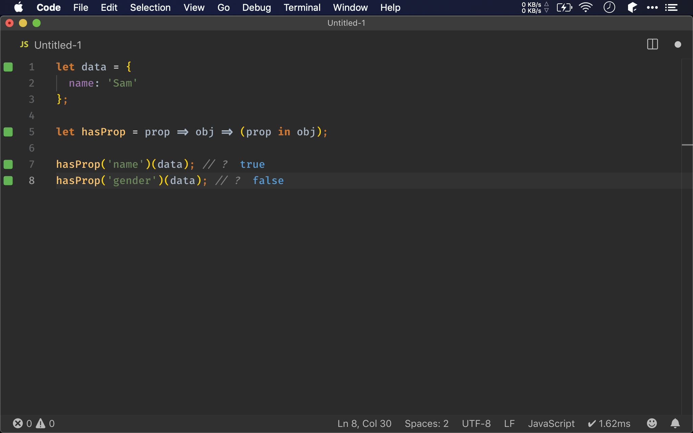Open the Terminal menu
This screenshot has height=433, width=693.
pos(302,7)
